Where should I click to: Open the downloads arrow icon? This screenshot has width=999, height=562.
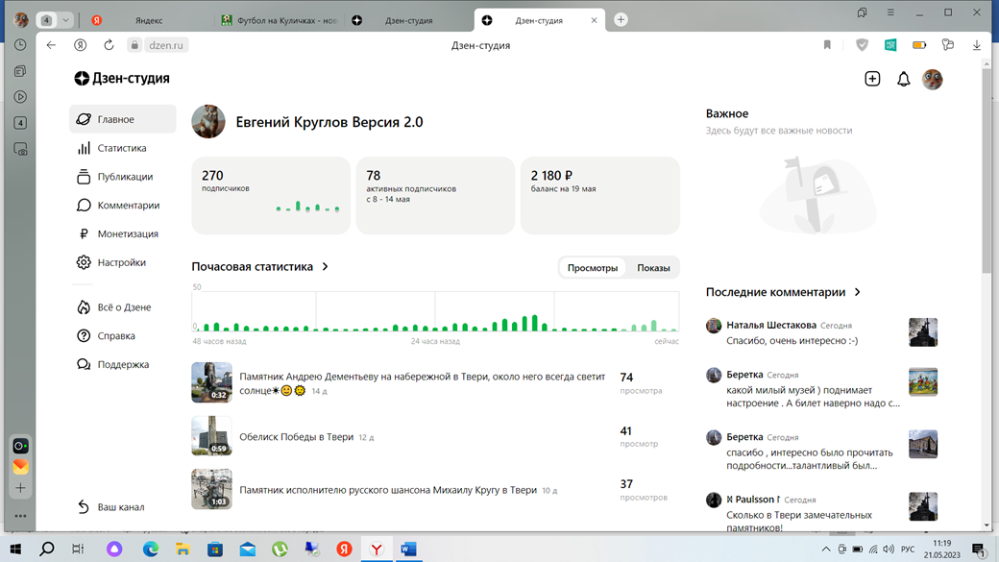point(977,45)
